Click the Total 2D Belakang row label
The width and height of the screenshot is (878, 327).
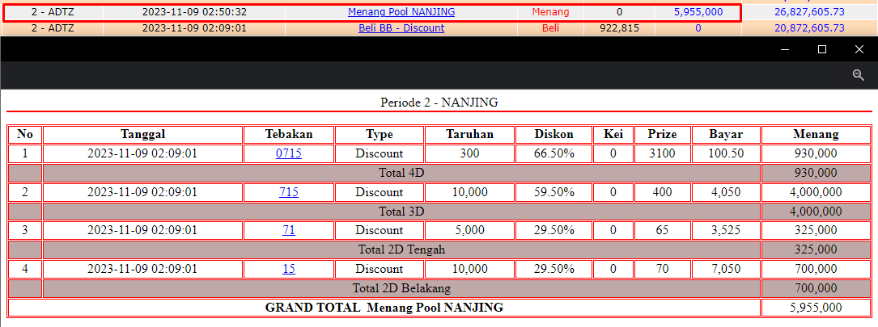(x=401, y=288)
